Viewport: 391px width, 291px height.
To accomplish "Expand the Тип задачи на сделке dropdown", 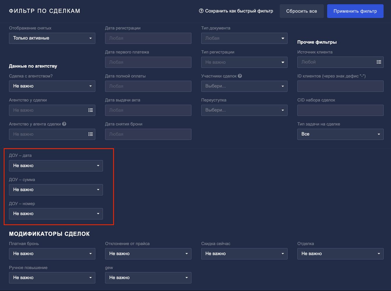I will pos(340,134).
